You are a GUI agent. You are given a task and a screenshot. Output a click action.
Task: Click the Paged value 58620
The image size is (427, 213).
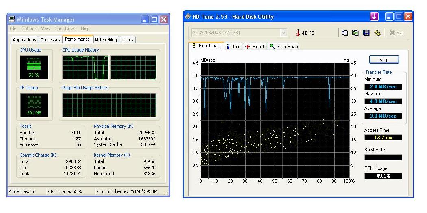click(149, 168)
